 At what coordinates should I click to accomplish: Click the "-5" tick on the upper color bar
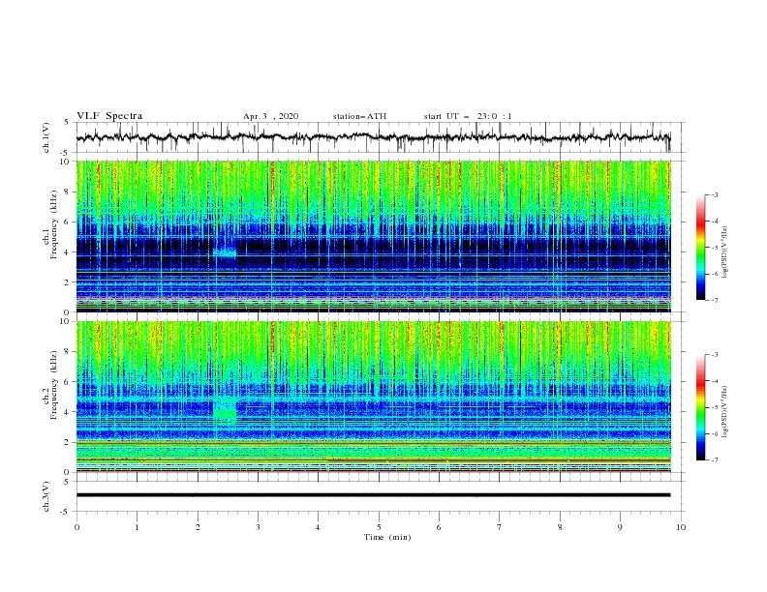click(x=714, y=248)
